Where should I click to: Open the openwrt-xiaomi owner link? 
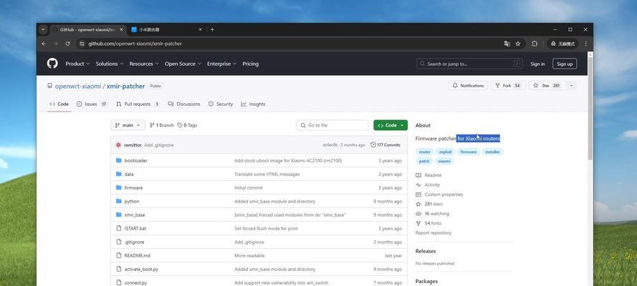coord(78,87)
